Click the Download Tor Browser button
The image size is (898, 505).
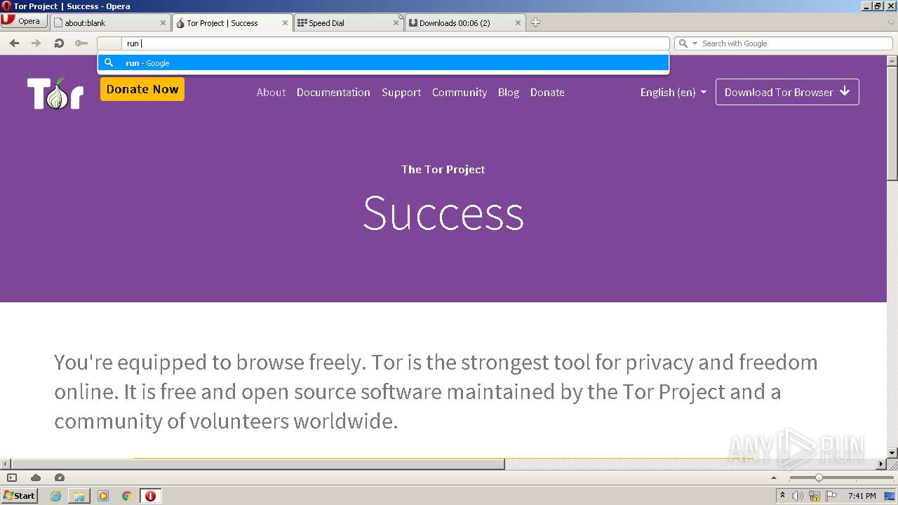[787, 92]
